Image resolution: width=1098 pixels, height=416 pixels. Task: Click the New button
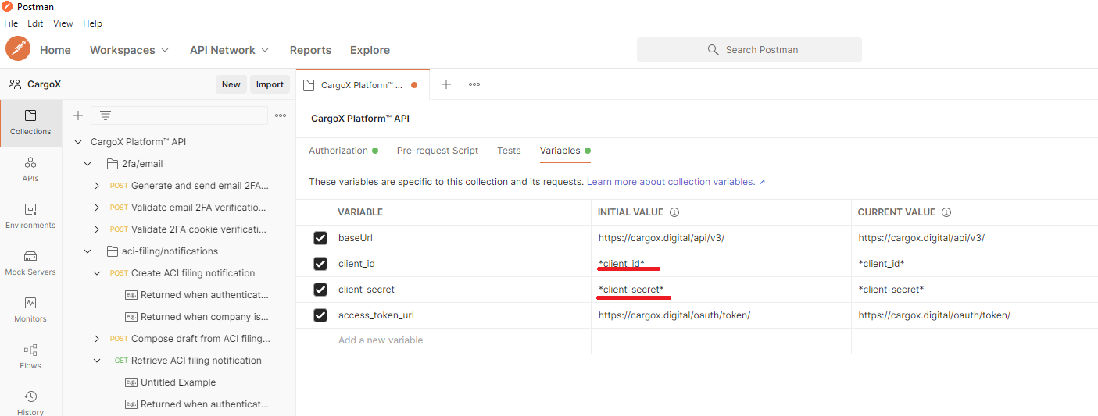point(231,84)
